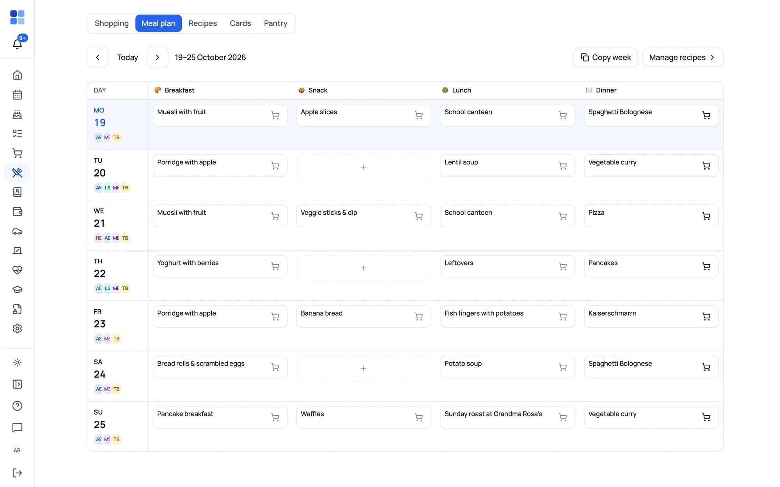Image resolution: width=780 pixels, height=487 pixels.
Task: Open the task checklist icon in sidebar
Action: pyautogui.click(x=17, y=134)
